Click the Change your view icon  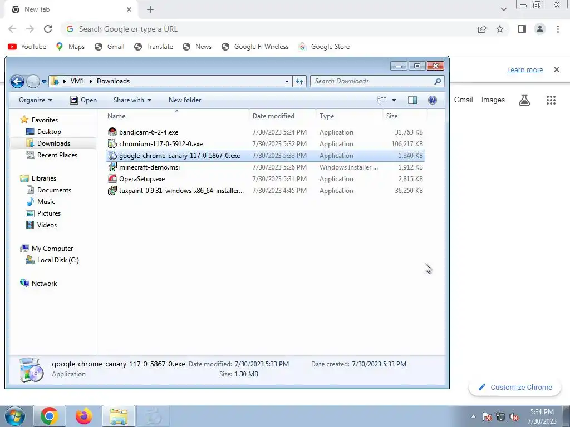point(382,100)
